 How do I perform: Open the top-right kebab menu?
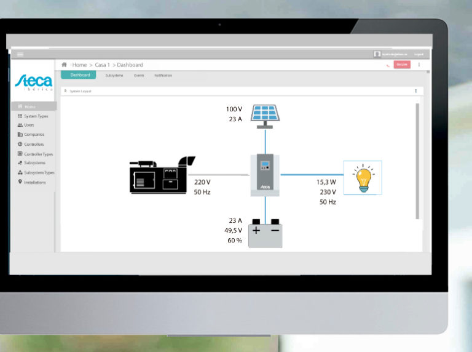click(419, 65)
